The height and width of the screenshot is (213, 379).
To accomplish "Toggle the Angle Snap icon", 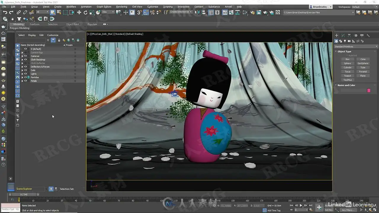I will click(146, 12).
